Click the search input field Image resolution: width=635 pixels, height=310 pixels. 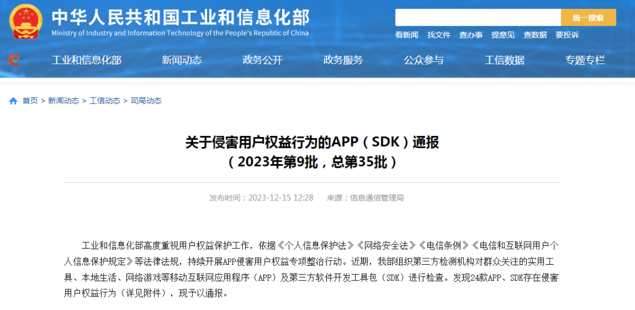click(477, 18)
